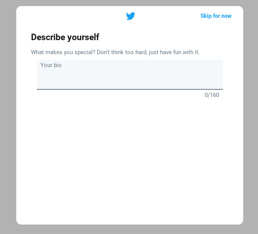This screenshot has height=234, width=258.
Task: Click the 'What makes you special?' prompt text
Action: pos(63,52)
